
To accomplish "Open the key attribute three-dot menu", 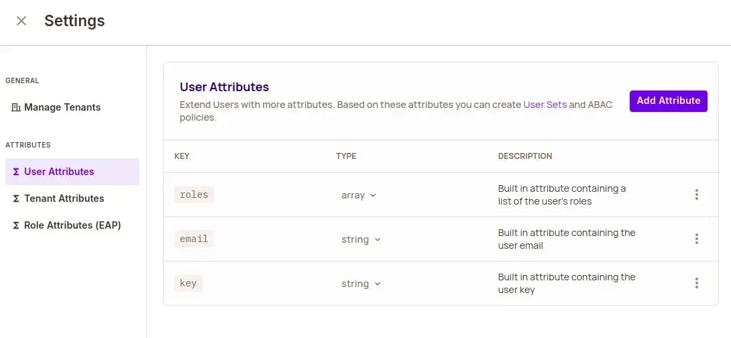I will 696,283.
